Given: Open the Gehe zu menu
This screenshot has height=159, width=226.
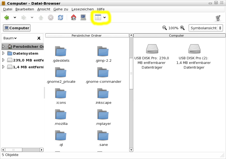Looking at the screenshot, I should [x=61, y=9].
